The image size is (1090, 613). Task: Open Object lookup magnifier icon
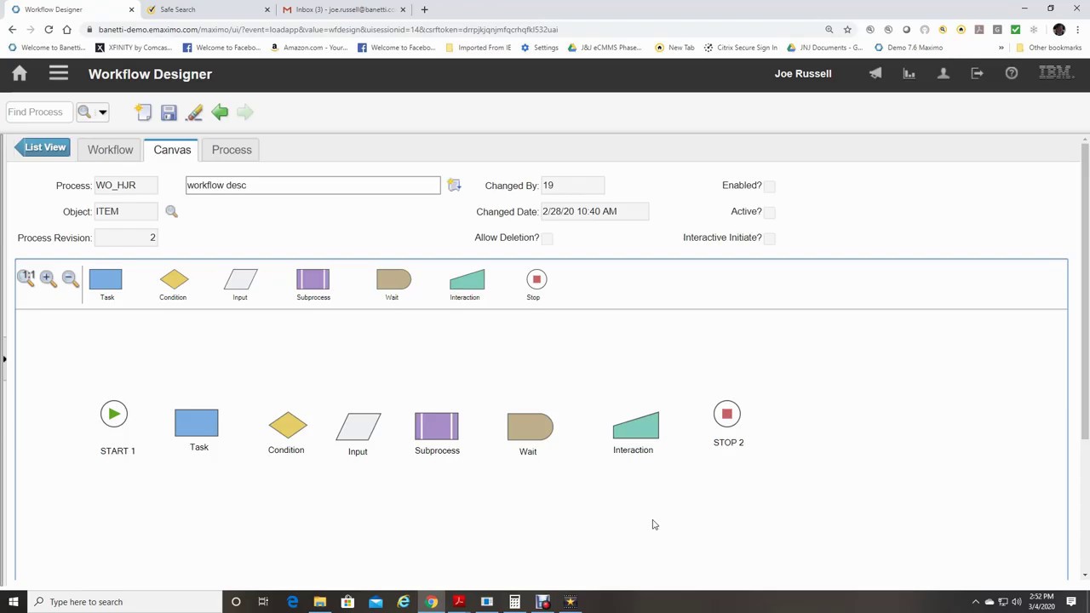[171, 211]
